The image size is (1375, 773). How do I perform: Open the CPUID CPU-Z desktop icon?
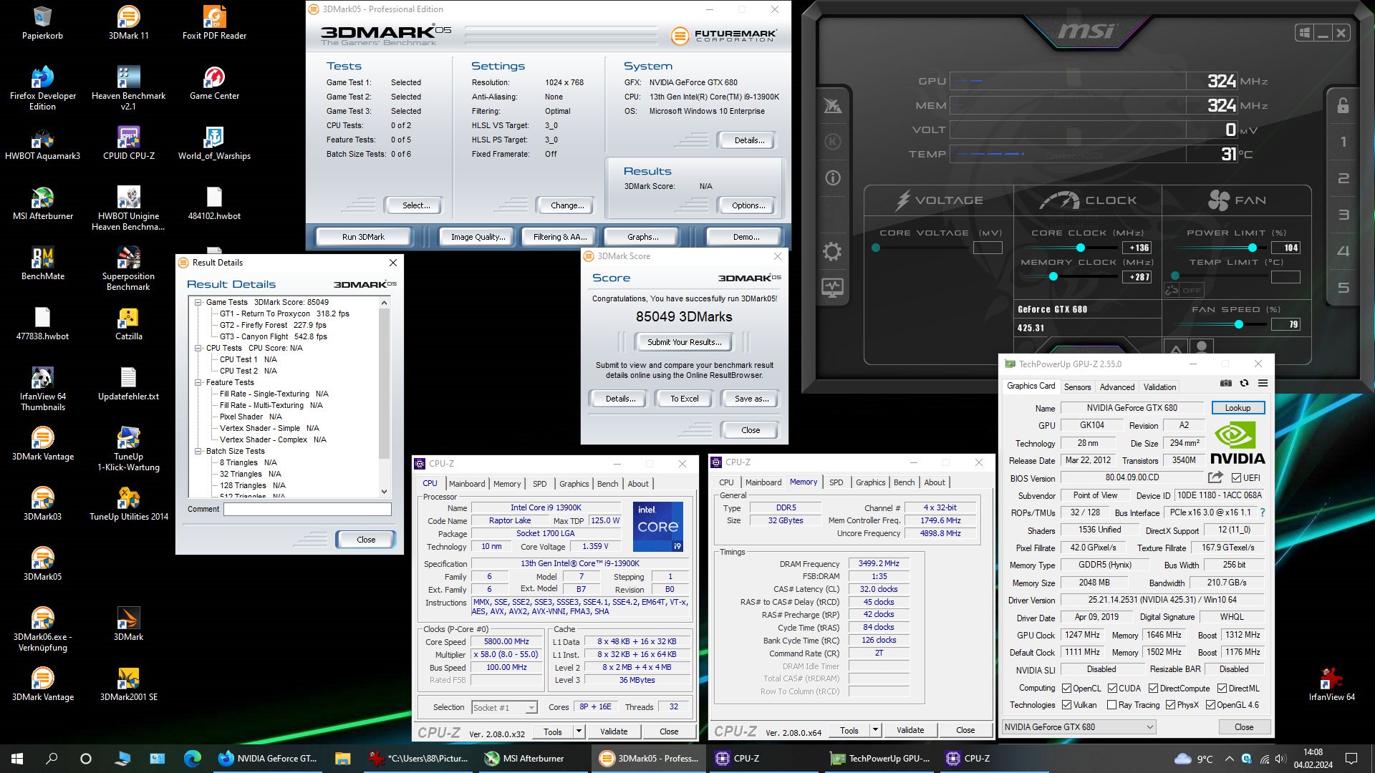[x=129, y=142]
